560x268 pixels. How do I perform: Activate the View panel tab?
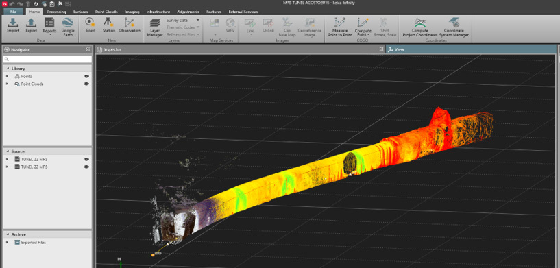[396, 49]
